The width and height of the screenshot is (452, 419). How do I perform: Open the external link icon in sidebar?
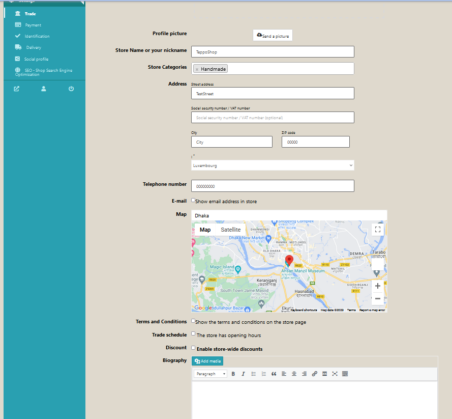click(17, 89)
